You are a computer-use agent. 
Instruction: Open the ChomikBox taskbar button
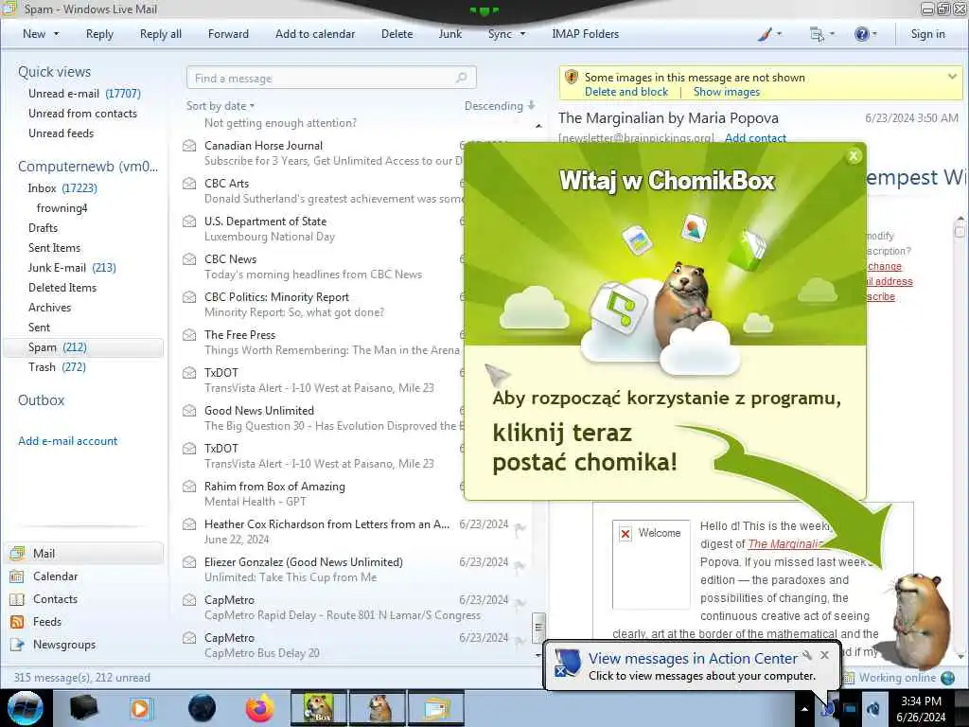tap(318, 708)
